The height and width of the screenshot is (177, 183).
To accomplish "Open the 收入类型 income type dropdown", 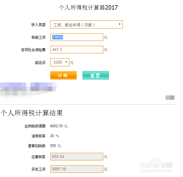I will pos(86,25).
